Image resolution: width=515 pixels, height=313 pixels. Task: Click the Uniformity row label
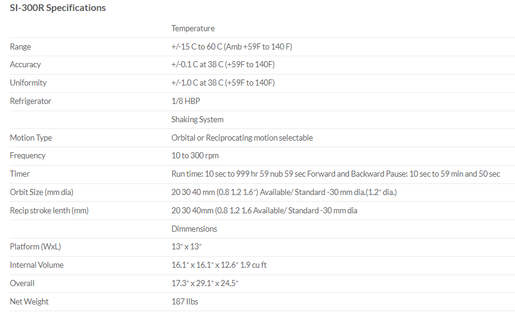coord(28,83)
